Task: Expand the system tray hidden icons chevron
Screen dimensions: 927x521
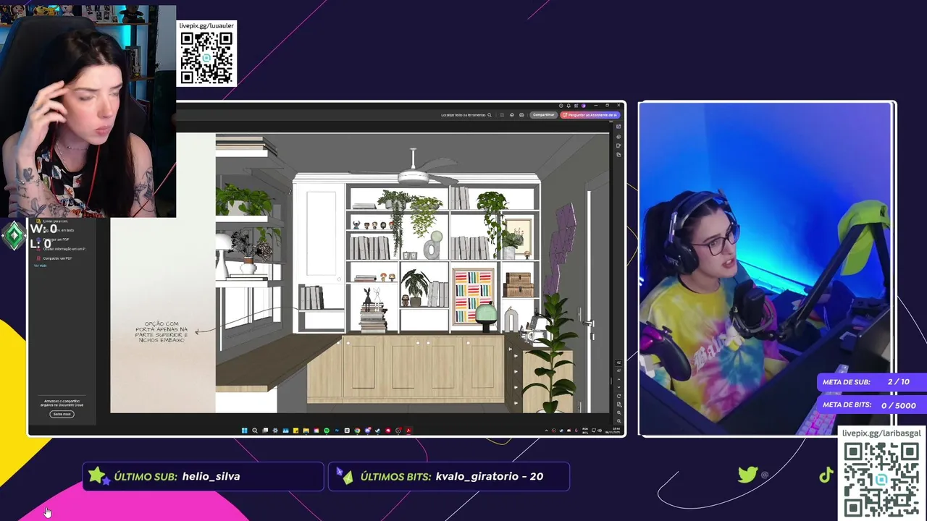Action: [547, 431]
